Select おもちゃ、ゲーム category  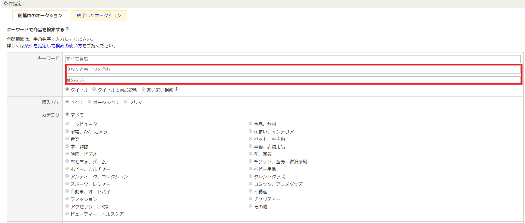67,161
